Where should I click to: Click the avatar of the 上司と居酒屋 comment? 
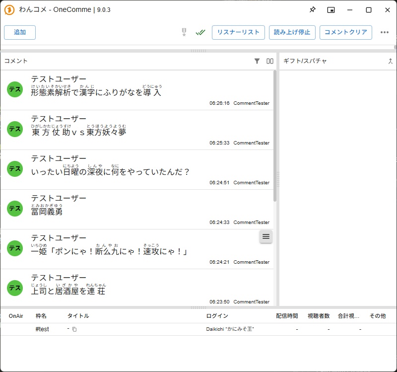point(15,288)
